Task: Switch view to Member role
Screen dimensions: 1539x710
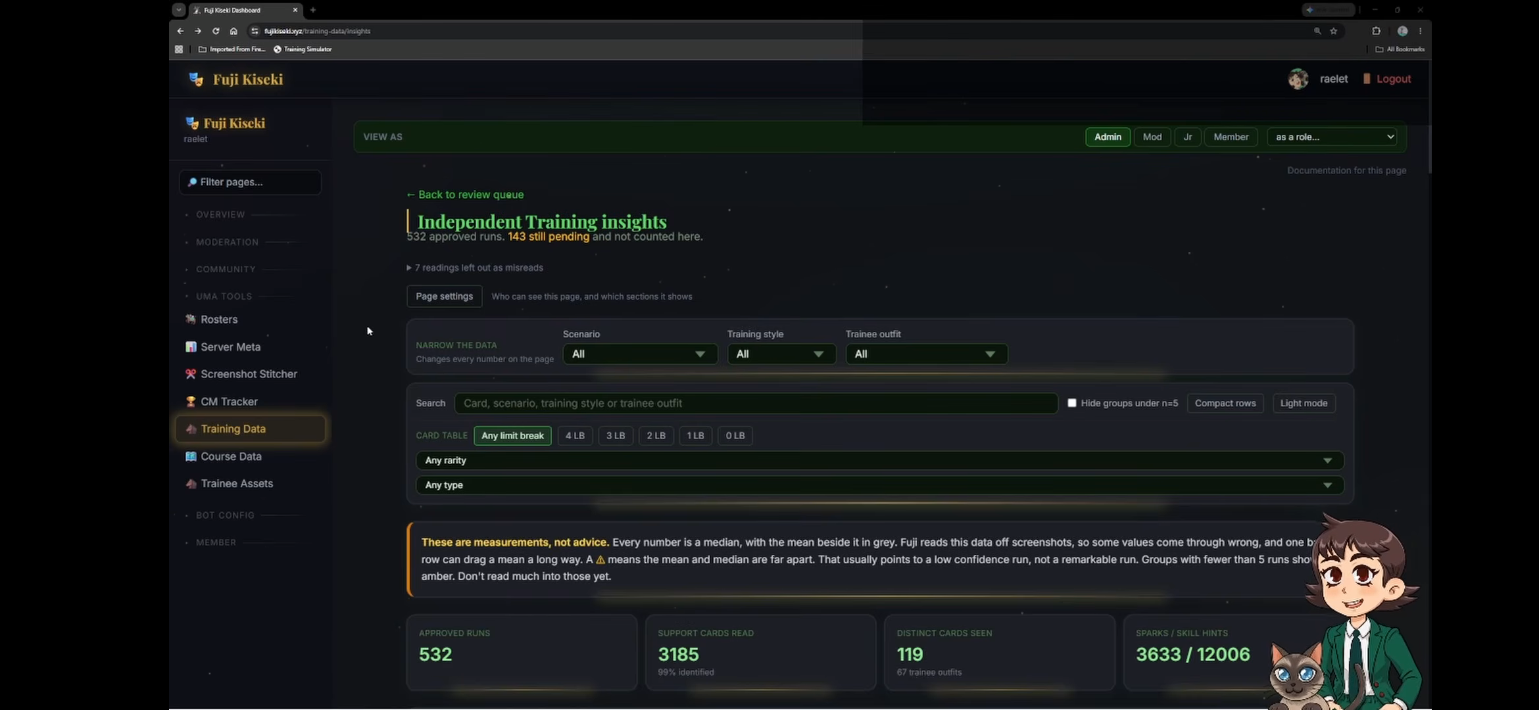Action: click(1231, 137)
